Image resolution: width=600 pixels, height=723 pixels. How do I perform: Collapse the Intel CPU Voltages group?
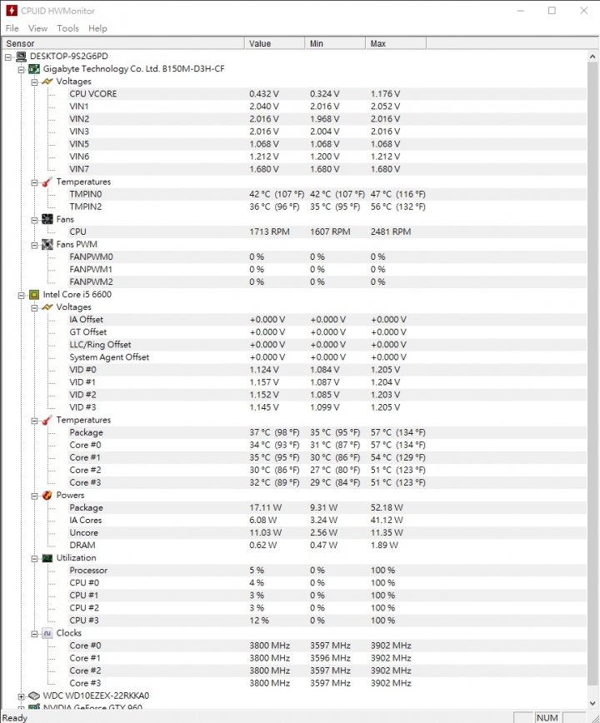(x=35, y=308)
